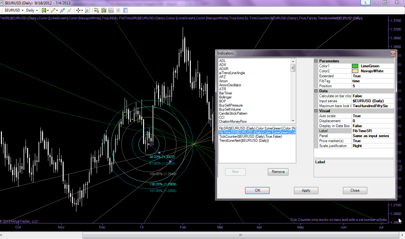Viewport: 405px width, 239px height.
Task: Open the drawing tools pencil menu
Action: [x=54, y=10]
